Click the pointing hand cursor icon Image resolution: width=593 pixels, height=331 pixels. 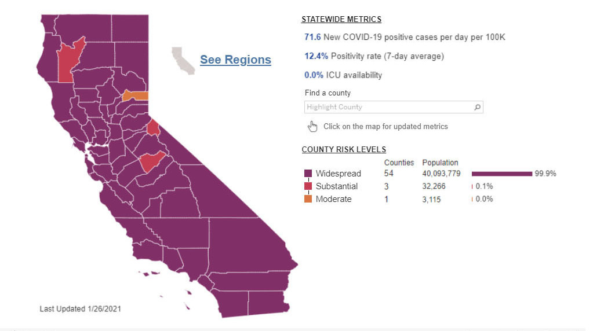tap(313, 127)
